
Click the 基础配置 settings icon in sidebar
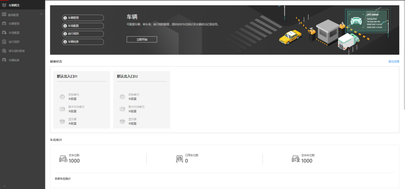point(4,14)
